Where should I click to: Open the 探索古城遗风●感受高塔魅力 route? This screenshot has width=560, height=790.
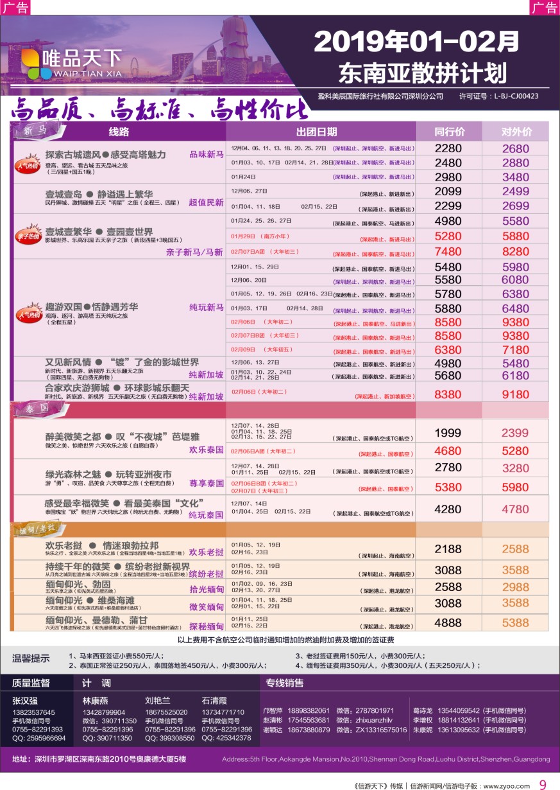tap(106, 155)
